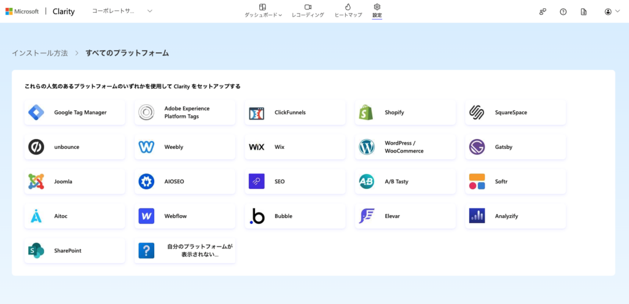Choose the Webflow platform label
This screenshot has height=304, width=629.
175,216
